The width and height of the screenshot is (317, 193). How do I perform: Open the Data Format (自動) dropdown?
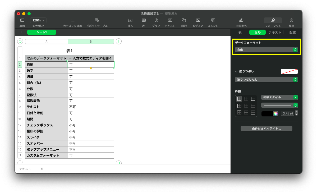(x=266, y=50)
